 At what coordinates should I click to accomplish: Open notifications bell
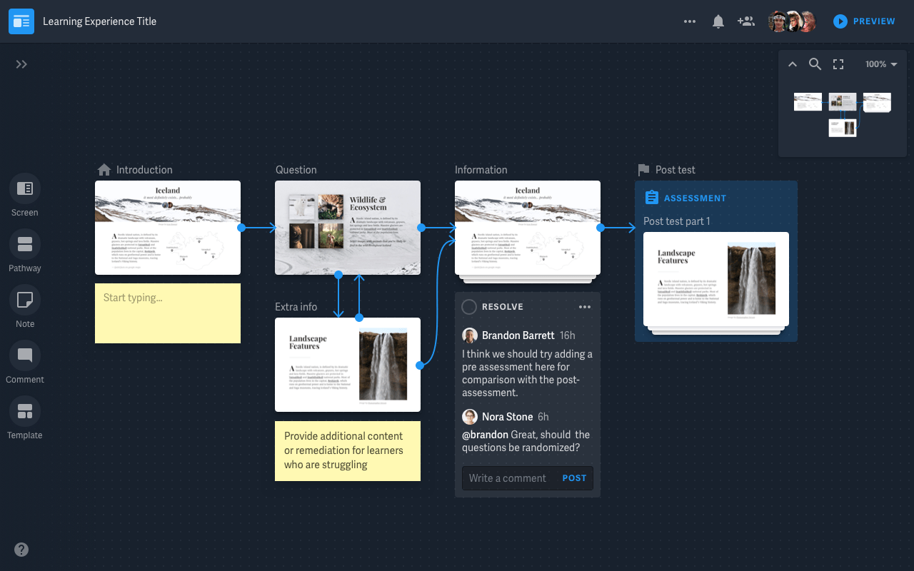tap(718, 21)
